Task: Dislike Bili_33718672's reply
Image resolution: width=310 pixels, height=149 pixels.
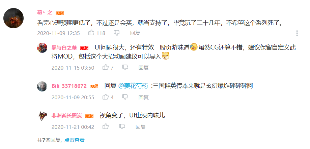Action: (x=125, y=97)
